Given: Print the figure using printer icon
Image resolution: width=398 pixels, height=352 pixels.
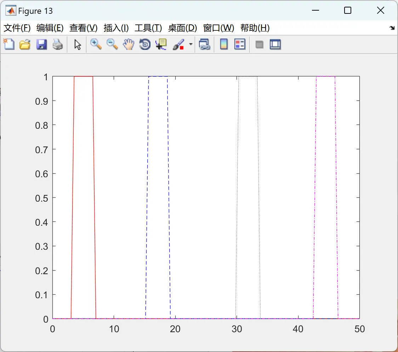Looking at the screenshot, I should point(58,44).
